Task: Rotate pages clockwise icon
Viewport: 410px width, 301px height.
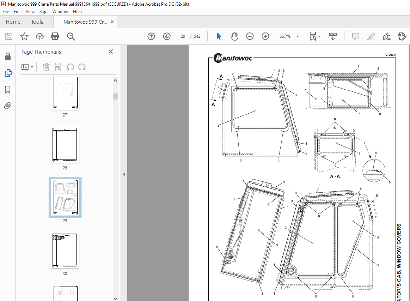Action: click(x=82, y=67)
